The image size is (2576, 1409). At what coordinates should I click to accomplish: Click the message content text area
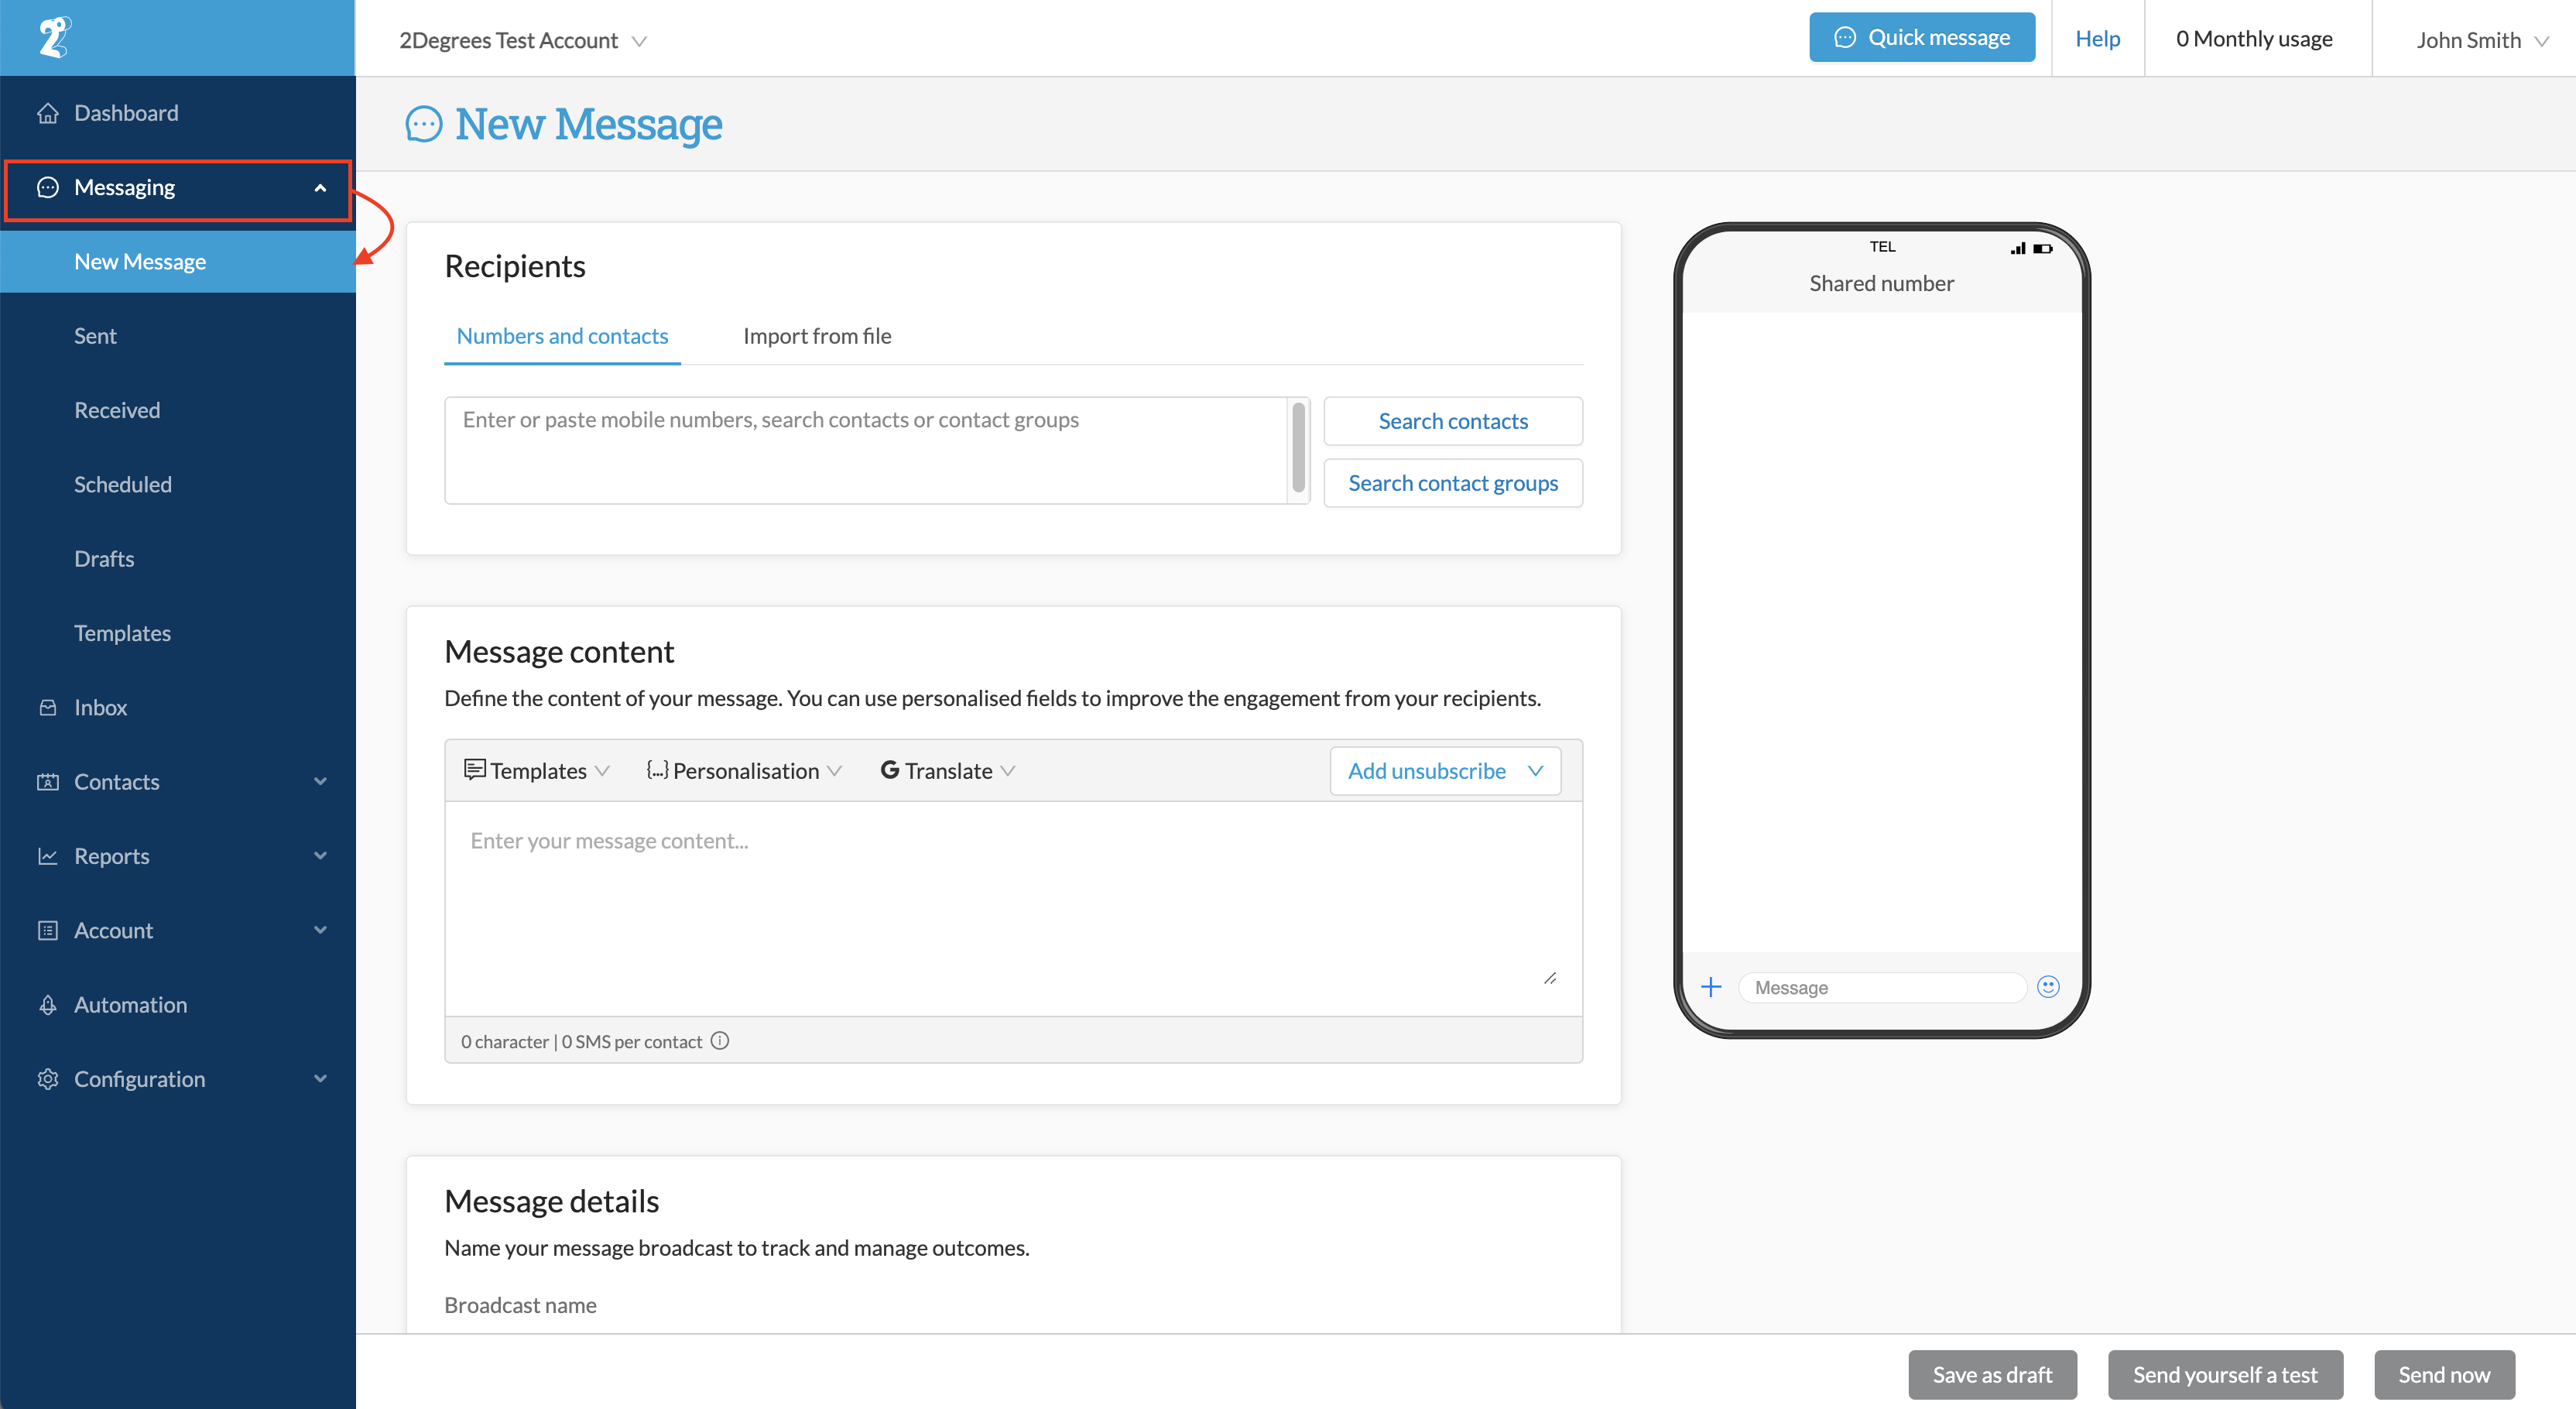tap(1013, 908)
